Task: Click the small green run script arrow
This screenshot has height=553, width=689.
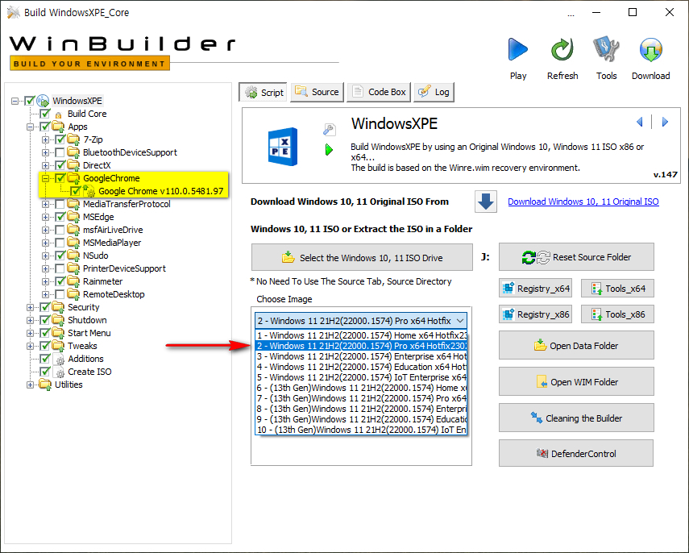Action: [329, 150]
